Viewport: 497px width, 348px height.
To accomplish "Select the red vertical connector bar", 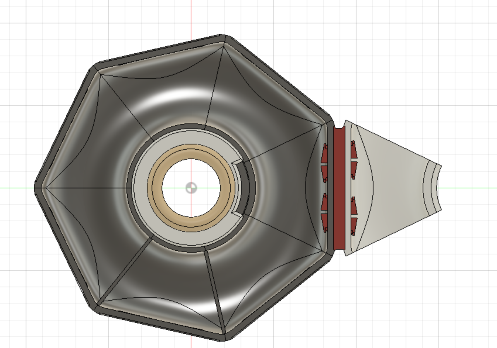I will [x=340, y=189].
